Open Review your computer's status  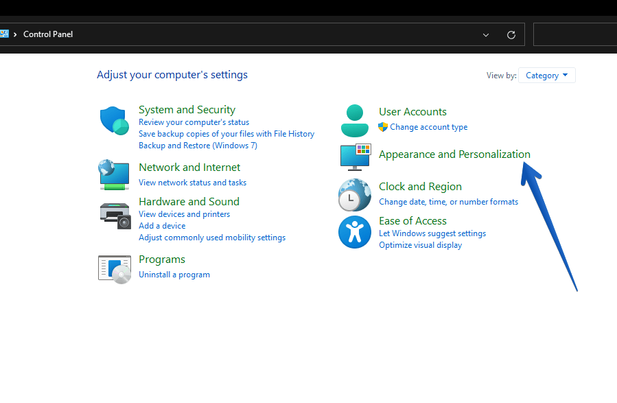[x=194, y=122]
